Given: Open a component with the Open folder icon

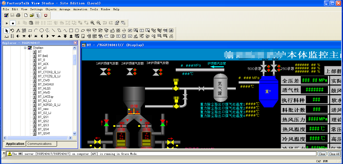Looking at the screenshot, I should click(x=31, y=16).
